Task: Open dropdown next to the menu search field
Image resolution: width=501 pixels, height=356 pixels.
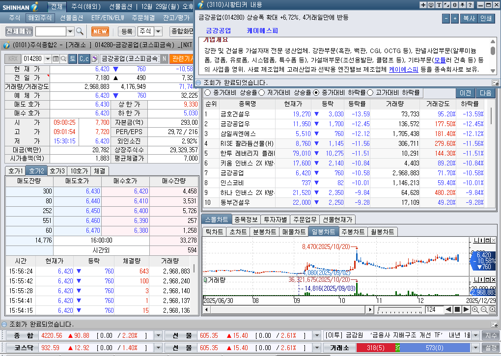Action: click(70, 31)
